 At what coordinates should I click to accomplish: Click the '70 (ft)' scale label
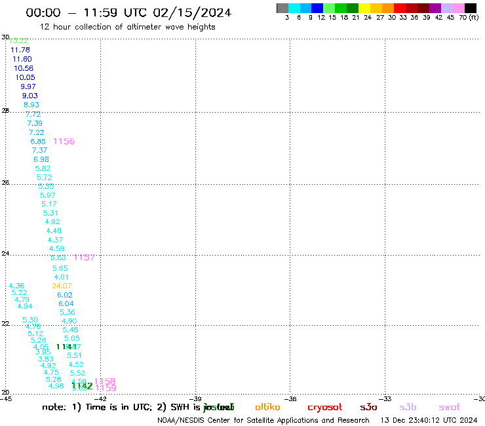[x=469, y=18]
